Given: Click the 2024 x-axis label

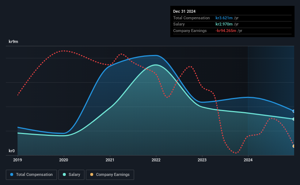Looking at the screenshot, I should (248, 160).
